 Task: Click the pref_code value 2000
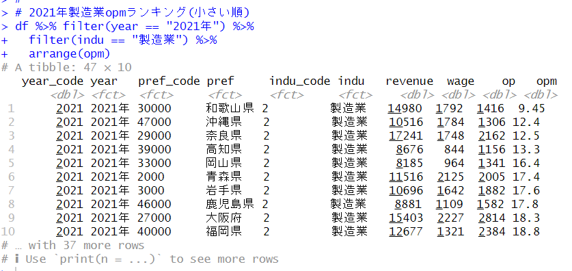(x=151, y=177)
